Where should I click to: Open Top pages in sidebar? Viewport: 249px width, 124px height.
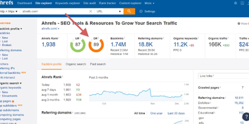[x=6, y=101]
